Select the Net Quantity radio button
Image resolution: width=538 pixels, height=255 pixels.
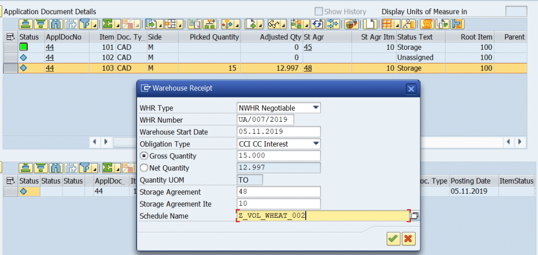(x=144, y=168)
